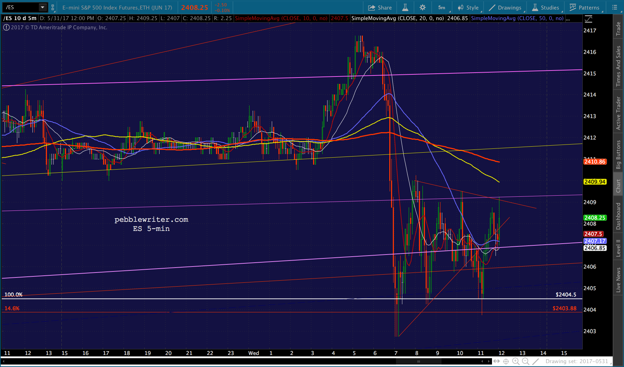Toggle the price axis scale icon
This screenshot has height=367, width=624.
point(588,19)
